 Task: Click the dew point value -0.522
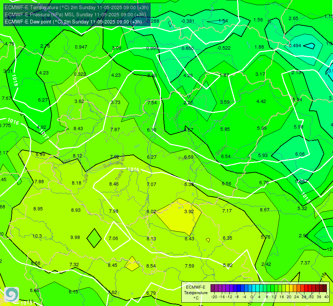click(x=223, y=48)
